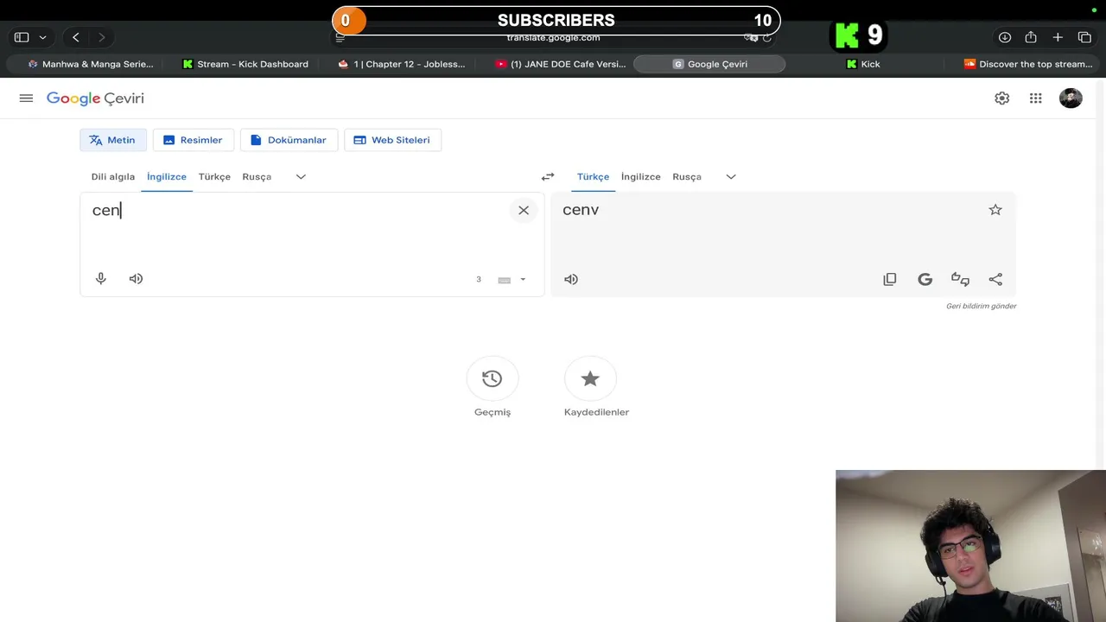
Task: Open the Google account avatar
Action: click(x=1071, y=98)
